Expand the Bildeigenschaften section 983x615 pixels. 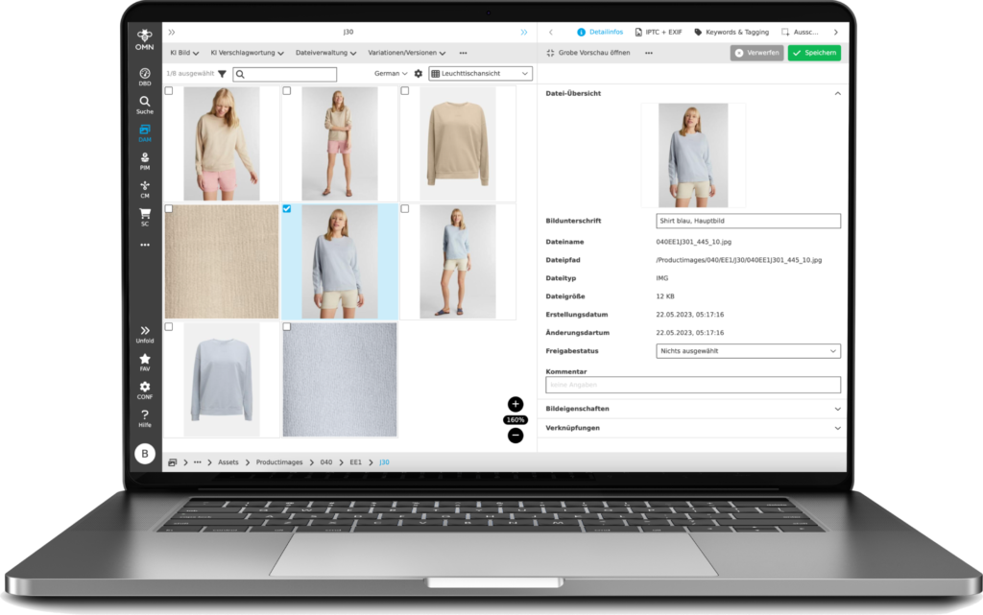[x=693, y=409]
